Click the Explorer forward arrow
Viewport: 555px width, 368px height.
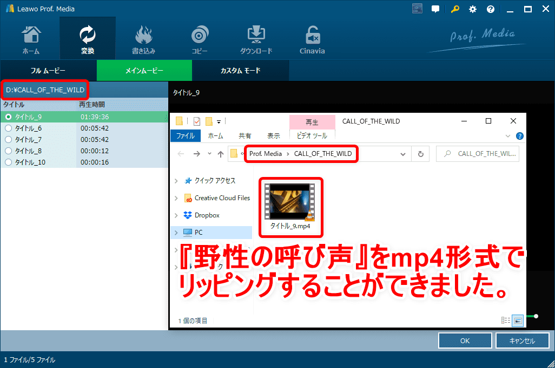197,154
